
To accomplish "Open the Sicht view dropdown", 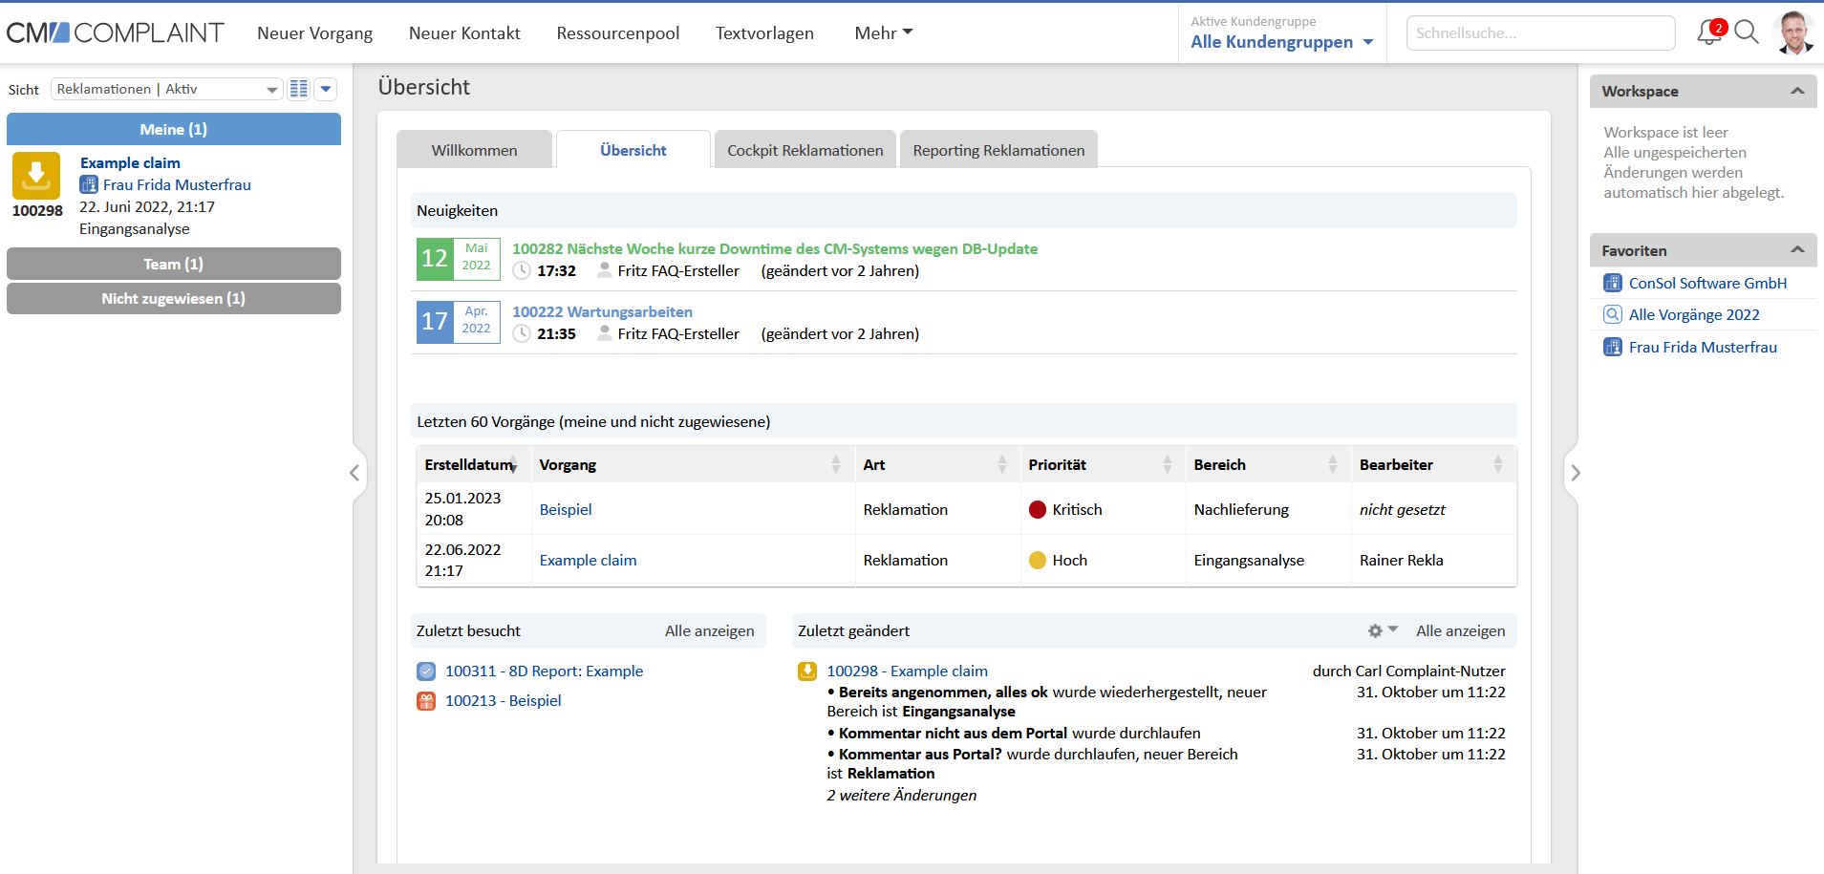I will click(167, 89).
